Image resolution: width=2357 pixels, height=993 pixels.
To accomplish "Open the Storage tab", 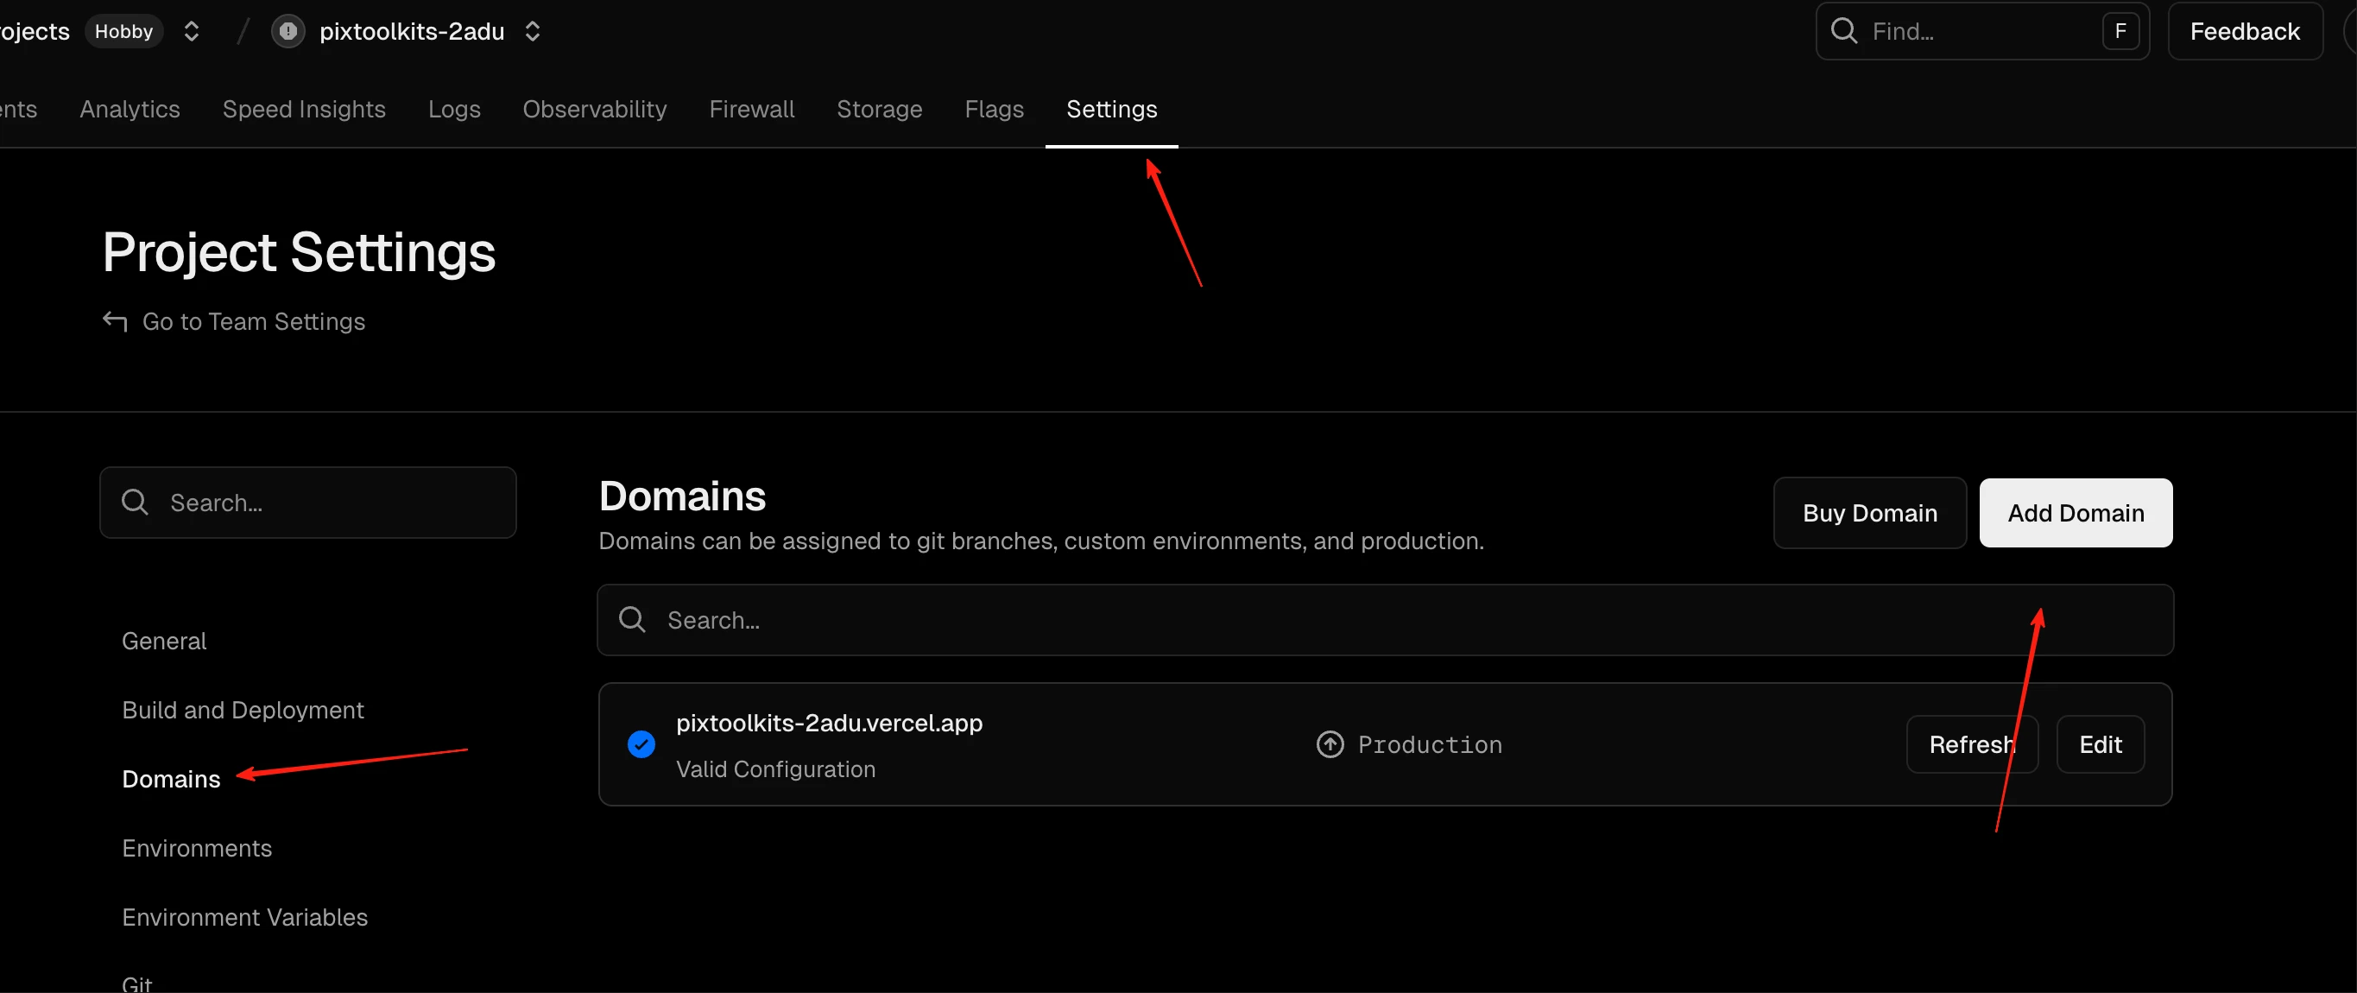I will (x=879, y=109).
